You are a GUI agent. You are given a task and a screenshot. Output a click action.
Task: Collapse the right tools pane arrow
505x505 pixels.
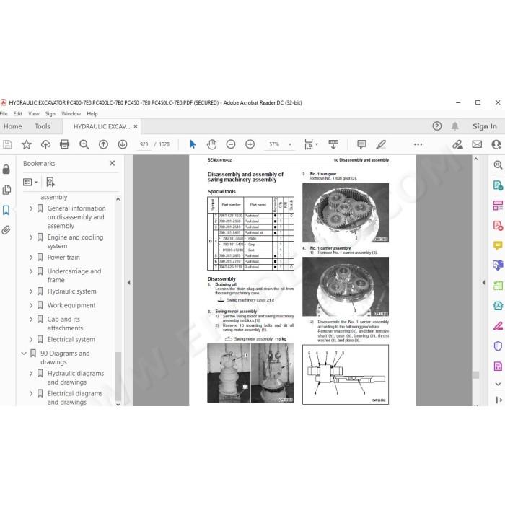tap(483, 283)
